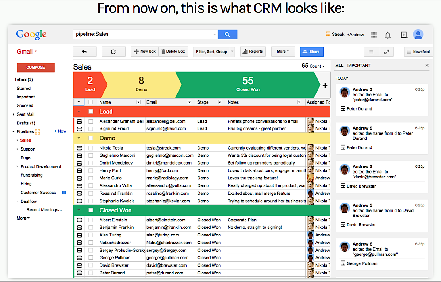
Task: Click the add-post plus square icon
Action: coord(404,35)
